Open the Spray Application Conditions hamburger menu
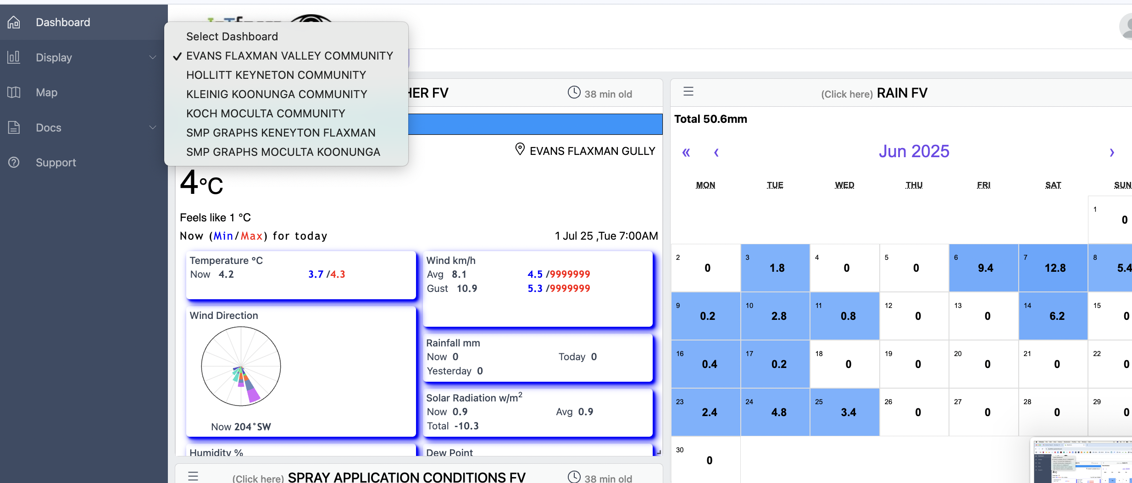 [193, 476]
